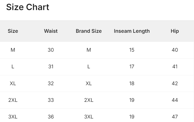Select the Inseam Length column header
The image size is (194, 122).
point(132,31)
